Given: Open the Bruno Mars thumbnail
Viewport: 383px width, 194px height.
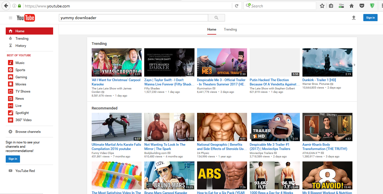Looking at the screenshot, I should coord(169,175).
